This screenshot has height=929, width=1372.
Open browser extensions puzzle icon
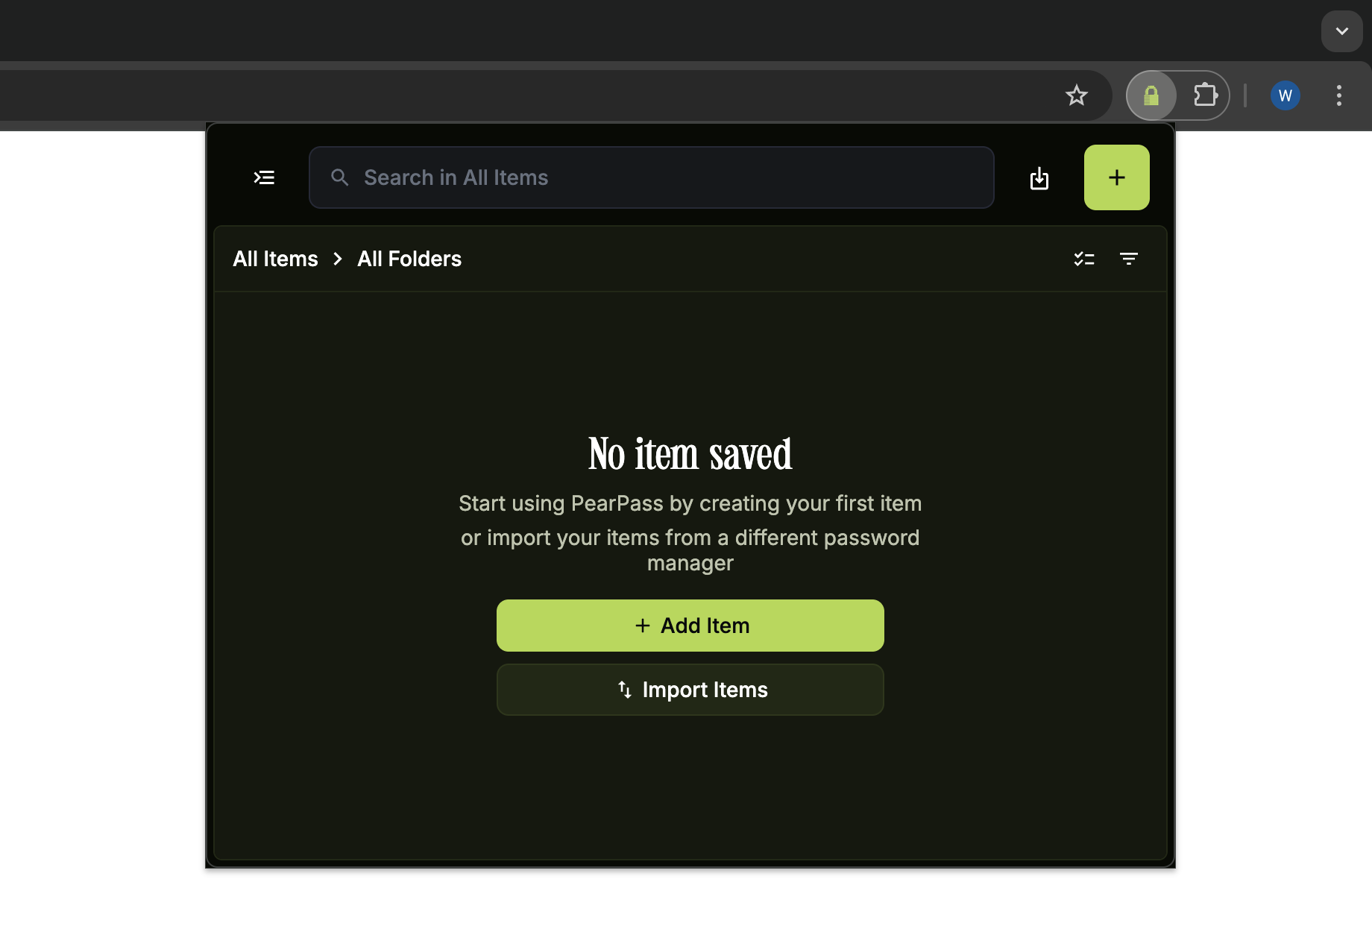[x=1205, y=95]
